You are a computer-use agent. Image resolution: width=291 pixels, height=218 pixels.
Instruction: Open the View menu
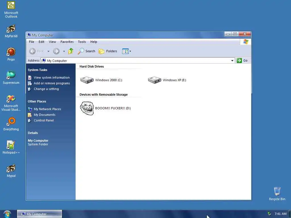pyautogui.click(x=52, y=42)
